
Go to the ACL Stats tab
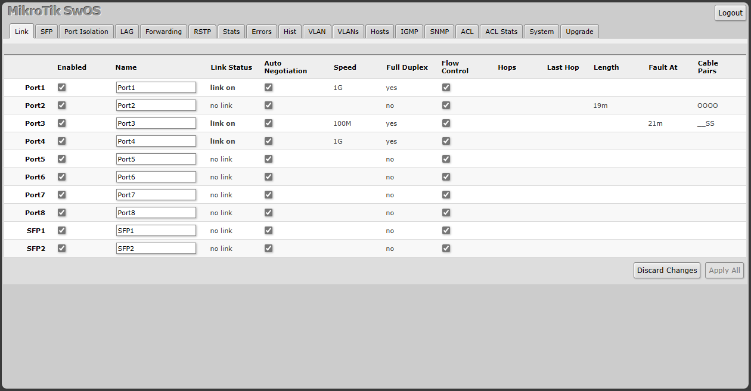(501, 32)
